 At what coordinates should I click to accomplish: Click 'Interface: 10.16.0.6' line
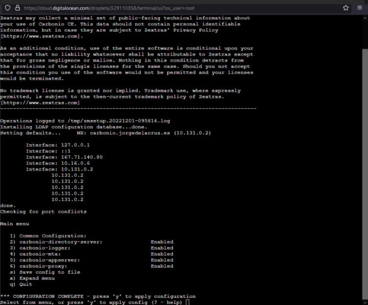(58, 163)
